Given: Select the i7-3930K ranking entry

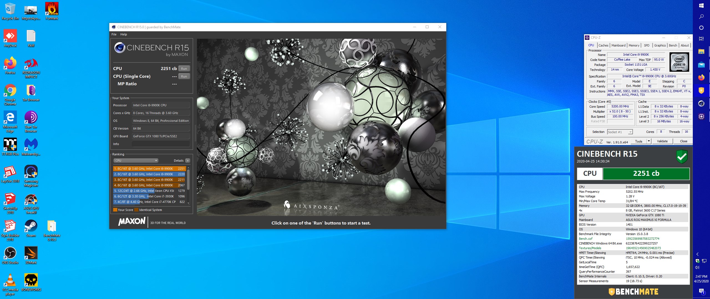Looking at the screenshot, I should [149, 196].
